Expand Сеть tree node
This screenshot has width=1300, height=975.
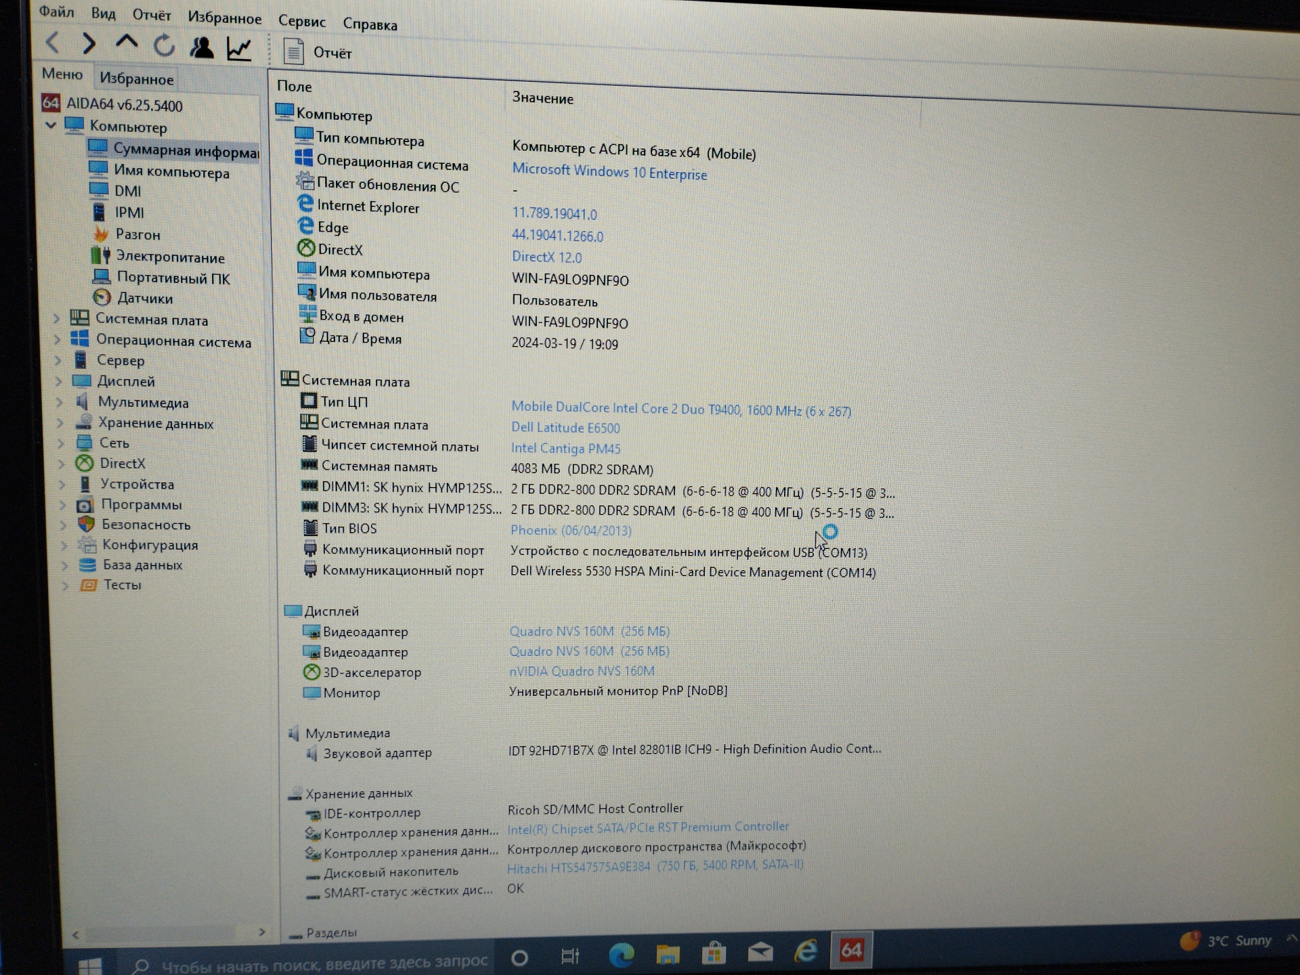[x=61, y=443]
